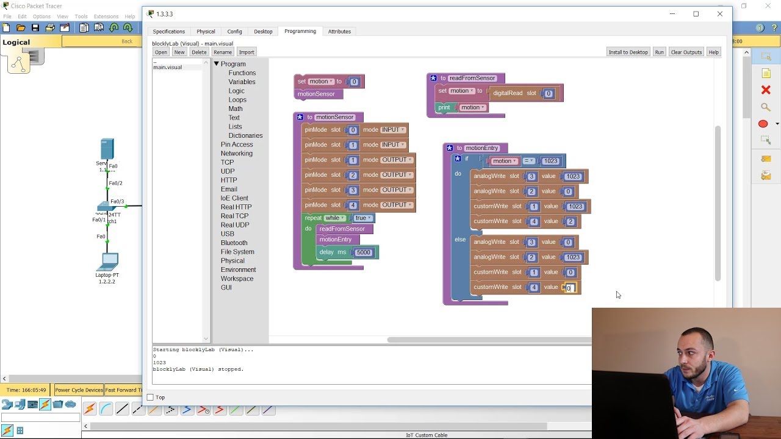Save the network with the floppy disk icon
The image size is (781, 439).
(35, 27)
